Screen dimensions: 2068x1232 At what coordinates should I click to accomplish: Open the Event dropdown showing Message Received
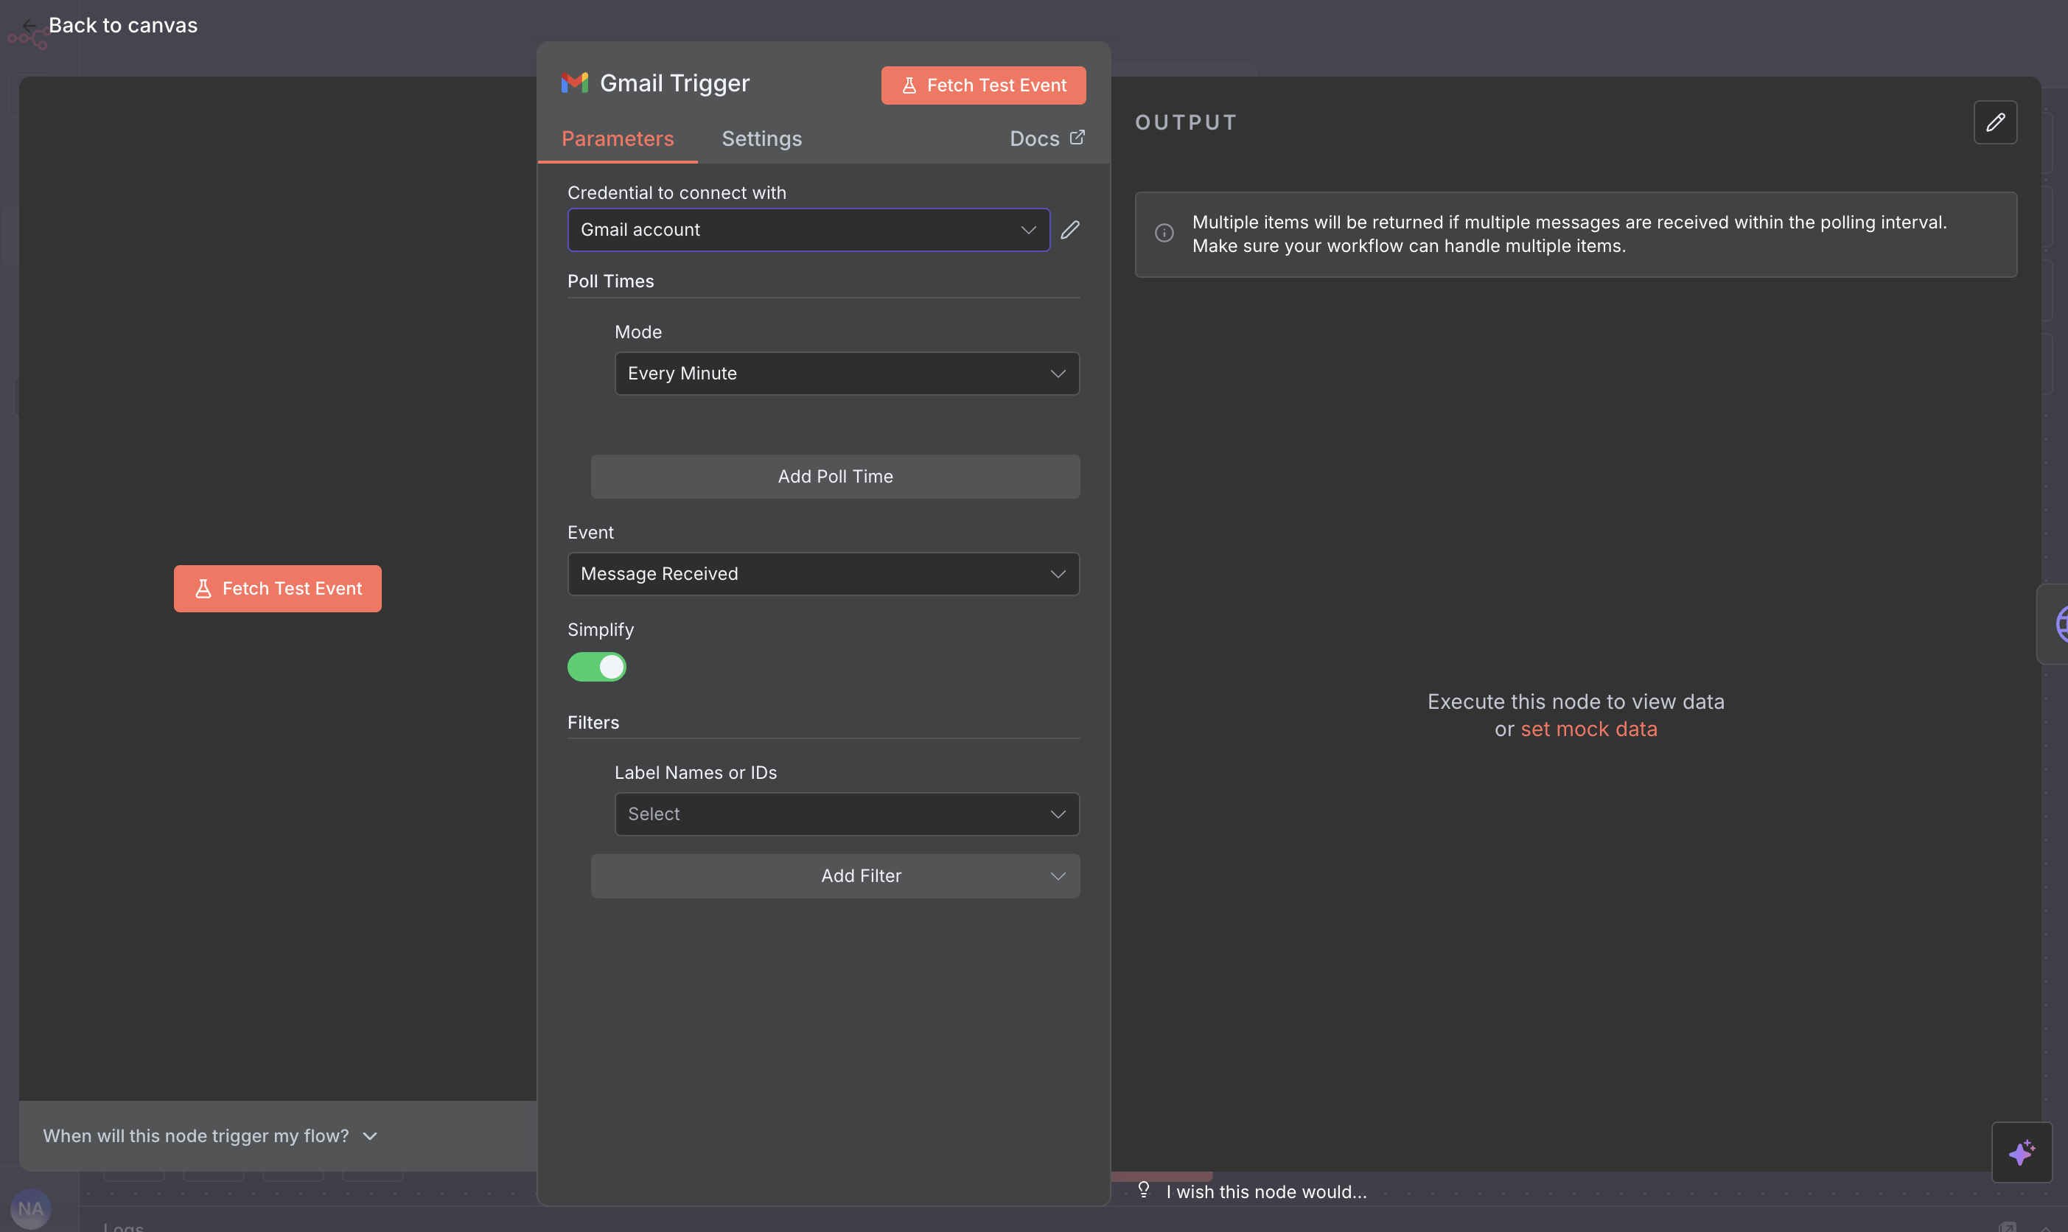tap(822, 574)
